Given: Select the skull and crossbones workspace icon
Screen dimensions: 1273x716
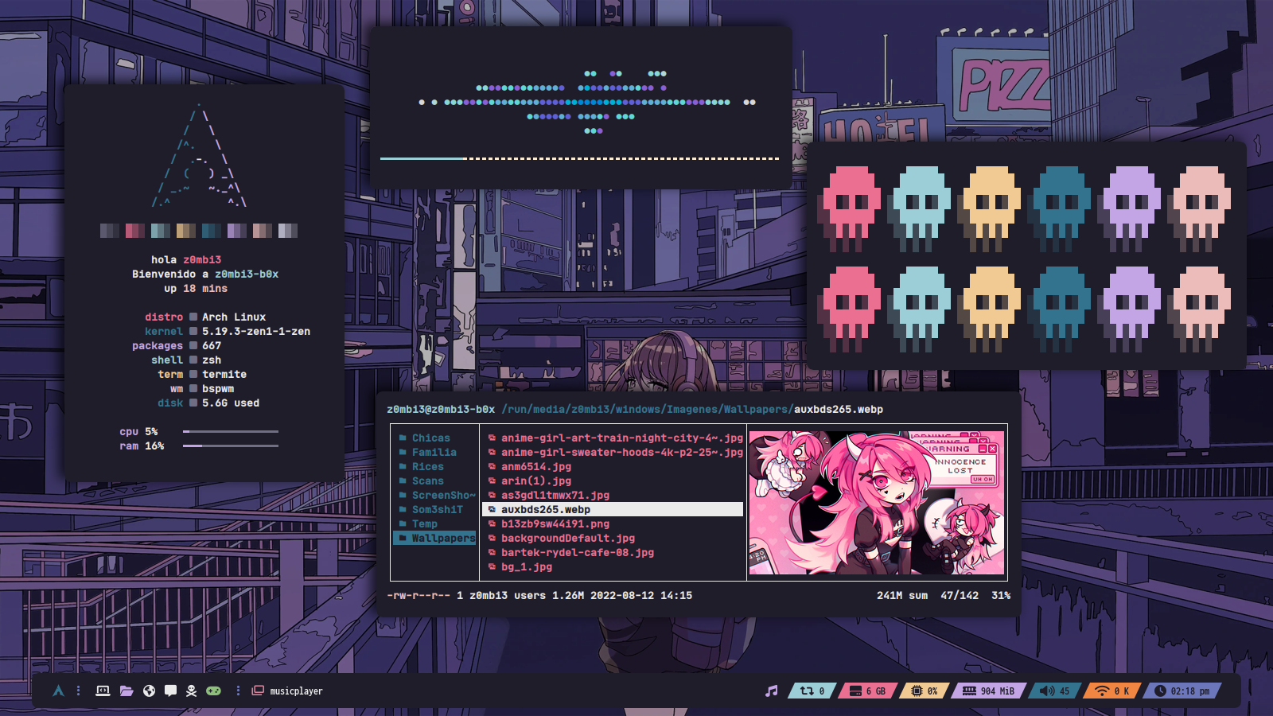Looking at the screenshot, I should (192, 691).
